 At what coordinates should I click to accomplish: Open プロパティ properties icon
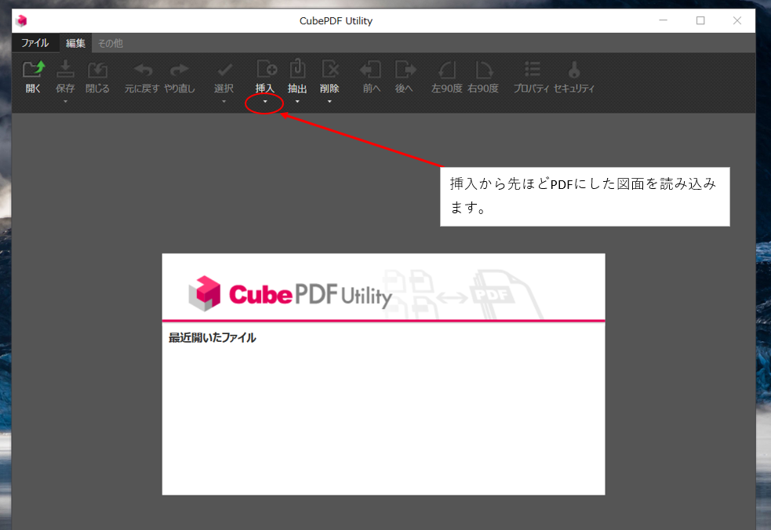click(x=532, y=70)
